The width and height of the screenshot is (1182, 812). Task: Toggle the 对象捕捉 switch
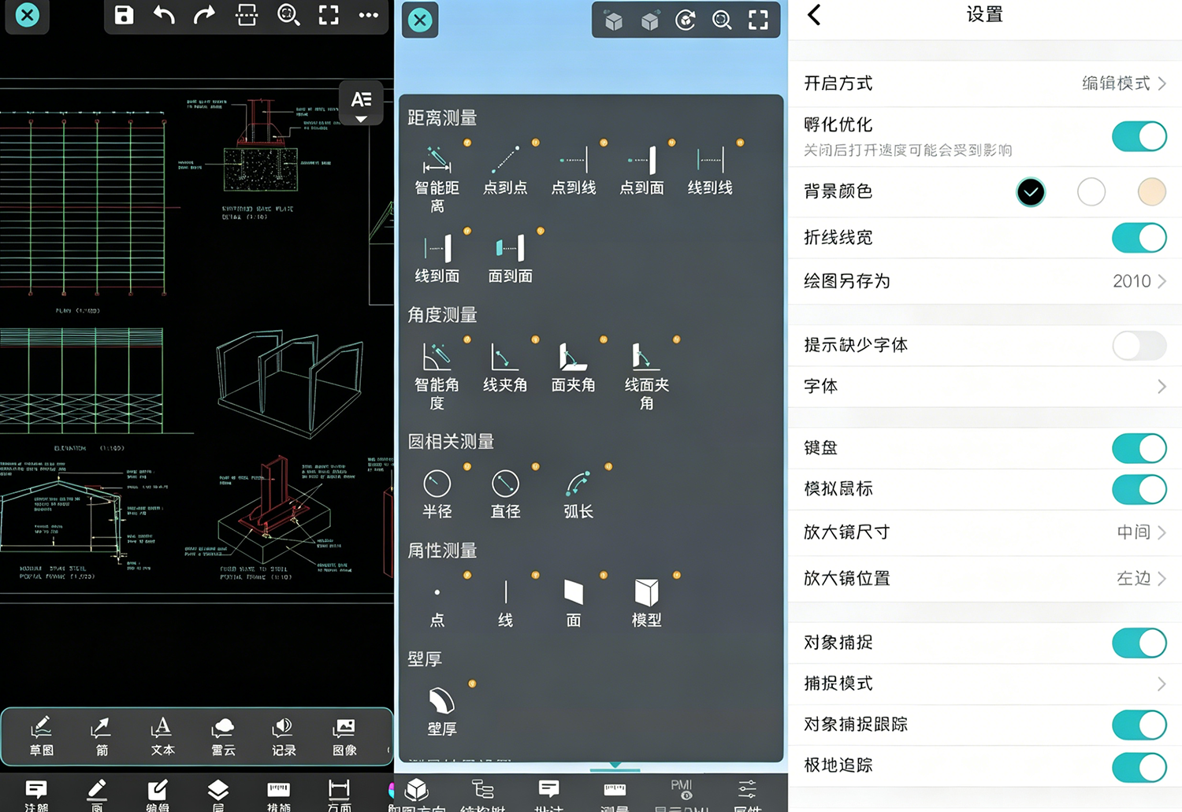1139,643
